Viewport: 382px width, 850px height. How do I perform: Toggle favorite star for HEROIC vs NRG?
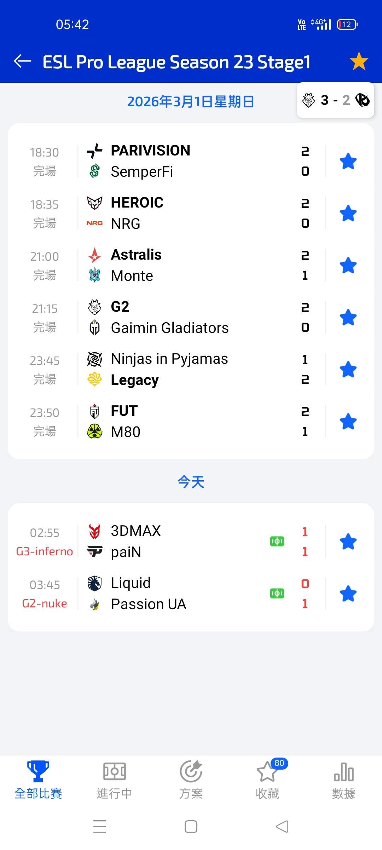348,213
